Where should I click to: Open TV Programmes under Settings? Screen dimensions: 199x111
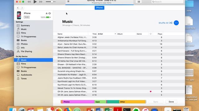28,37
